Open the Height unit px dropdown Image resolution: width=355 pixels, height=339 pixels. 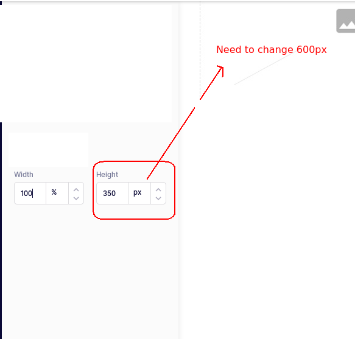(139, 194)
